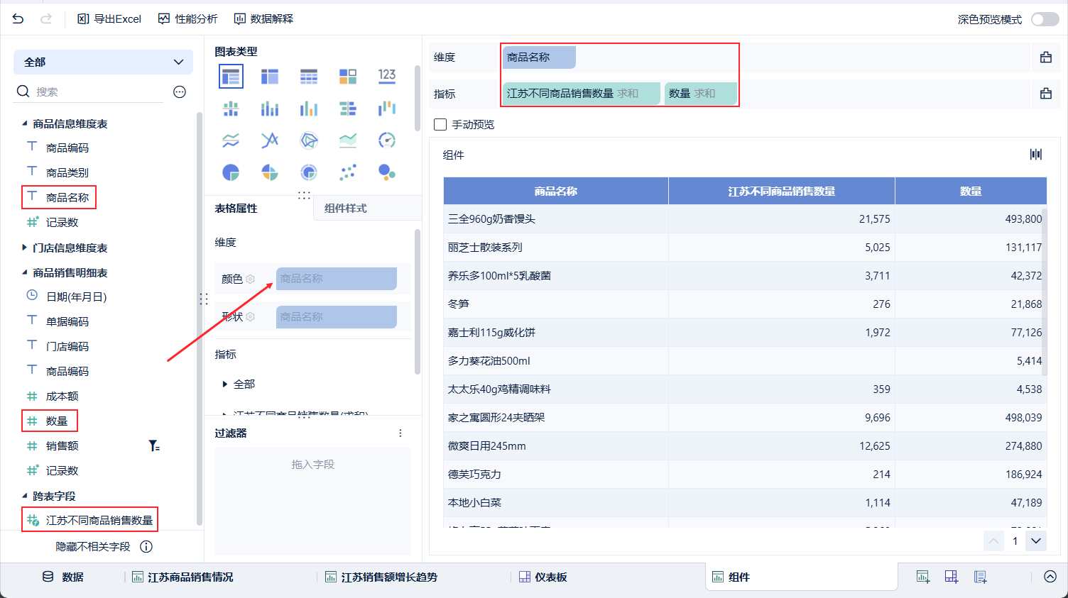Expand the 门店信息维度表 tree node
The image size is (1068, 598).
(x=24, y=248)
